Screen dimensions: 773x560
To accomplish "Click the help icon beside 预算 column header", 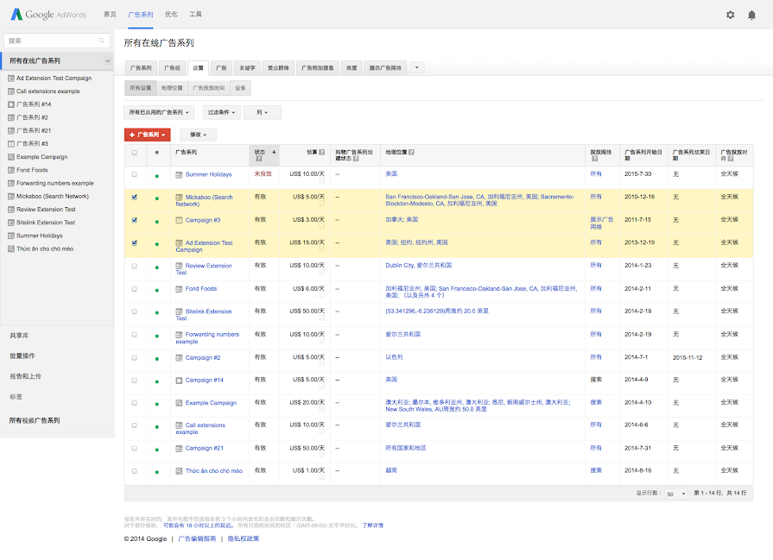I will coord(321,152).
